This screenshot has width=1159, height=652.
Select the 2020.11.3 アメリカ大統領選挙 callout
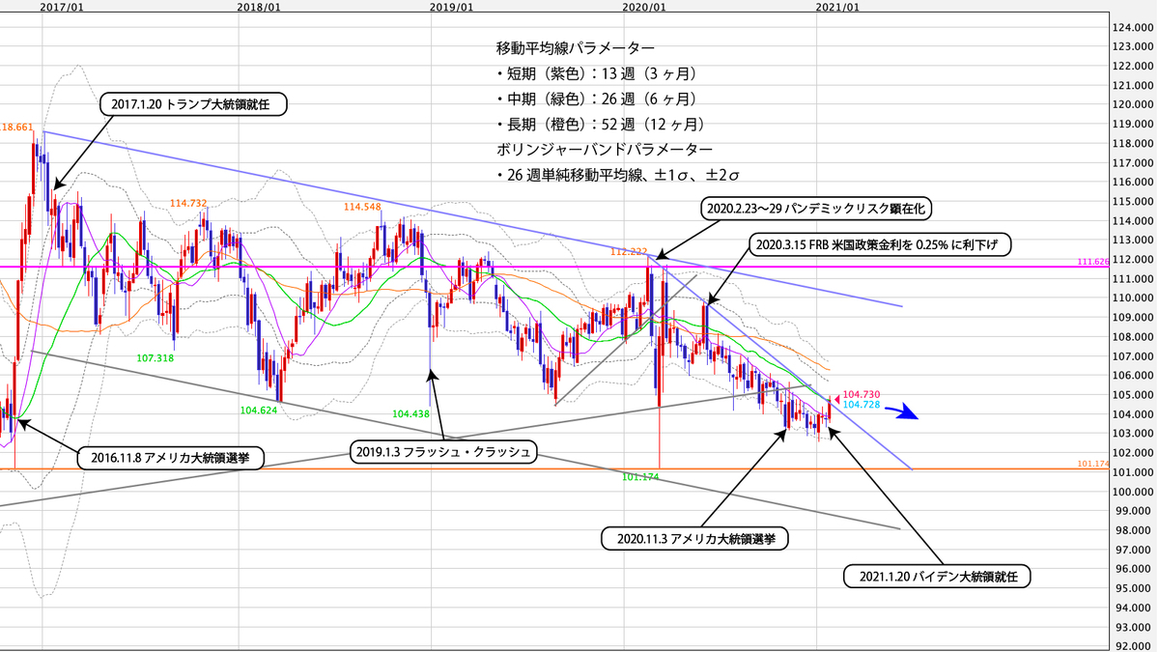click(694, 538)
